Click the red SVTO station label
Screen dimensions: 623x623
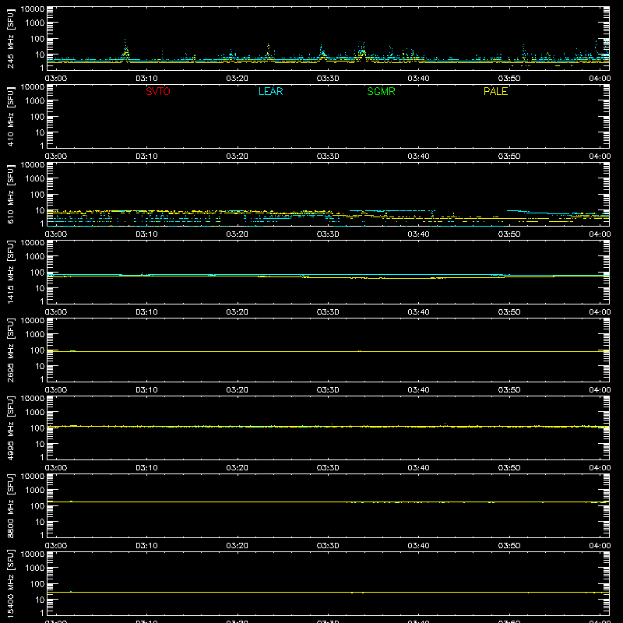click(x=158, y=91)
